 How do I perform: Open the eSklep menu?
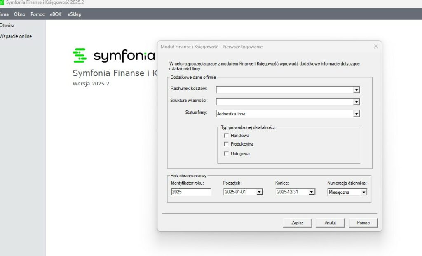click(x=74, y=14)
